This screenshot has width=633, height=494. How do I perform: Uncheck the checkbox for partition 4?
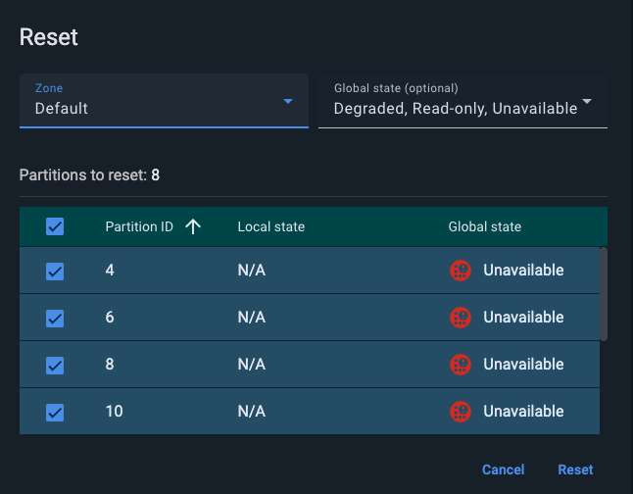(55, 272)
